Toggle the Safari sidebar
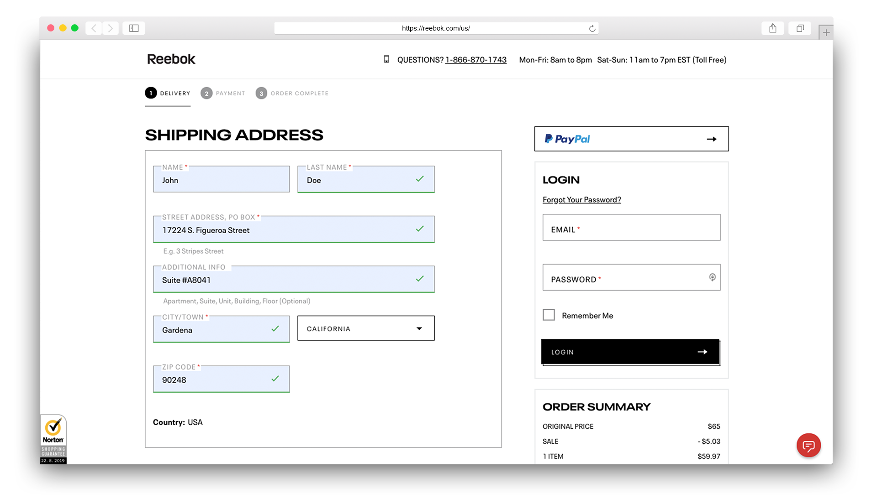 (x=133, y=28)
